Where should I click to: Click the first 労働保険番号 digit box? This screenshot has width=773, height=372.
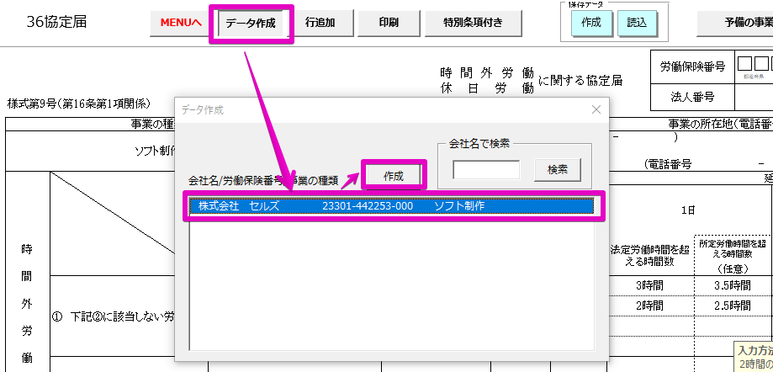click(745, 63)
